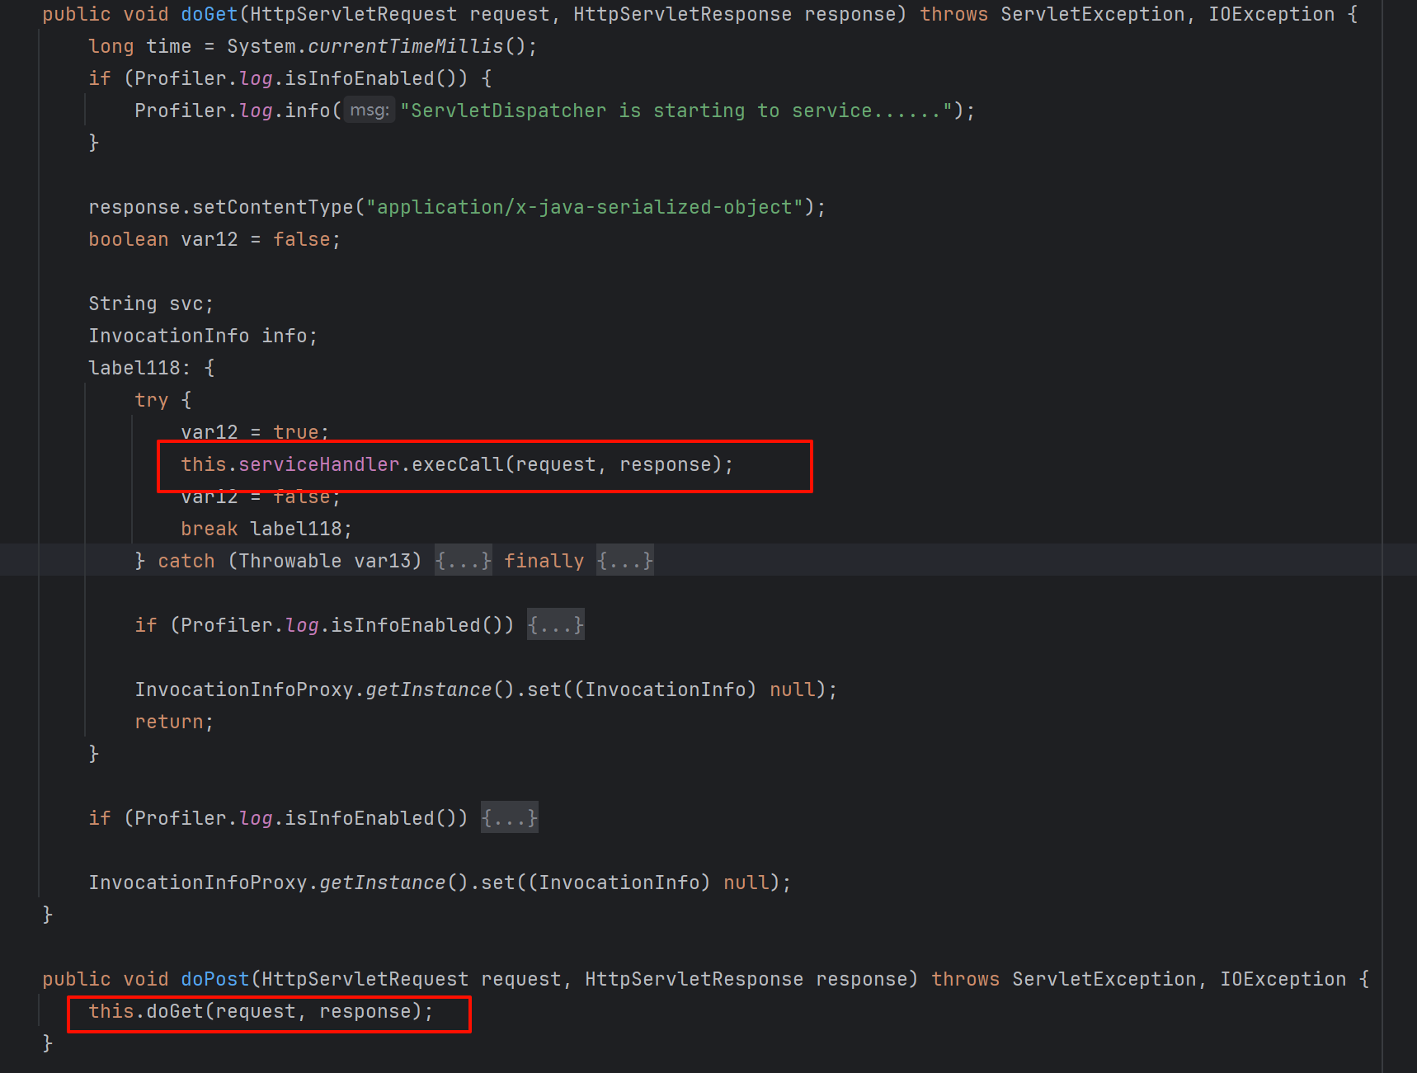Expand the folded catch block body

[463, 561]
